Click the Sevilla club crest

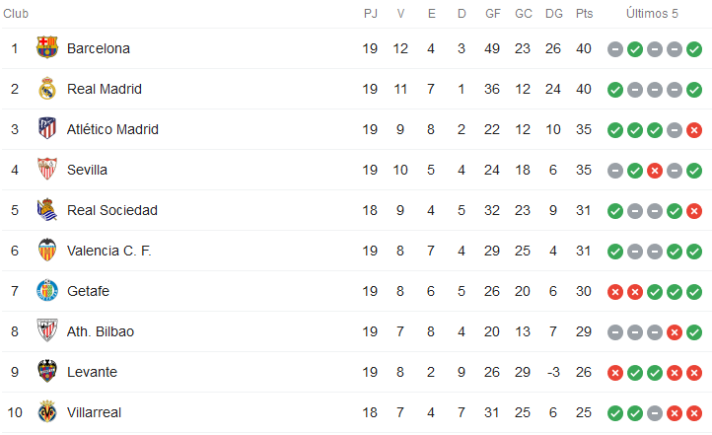(47, 169)
